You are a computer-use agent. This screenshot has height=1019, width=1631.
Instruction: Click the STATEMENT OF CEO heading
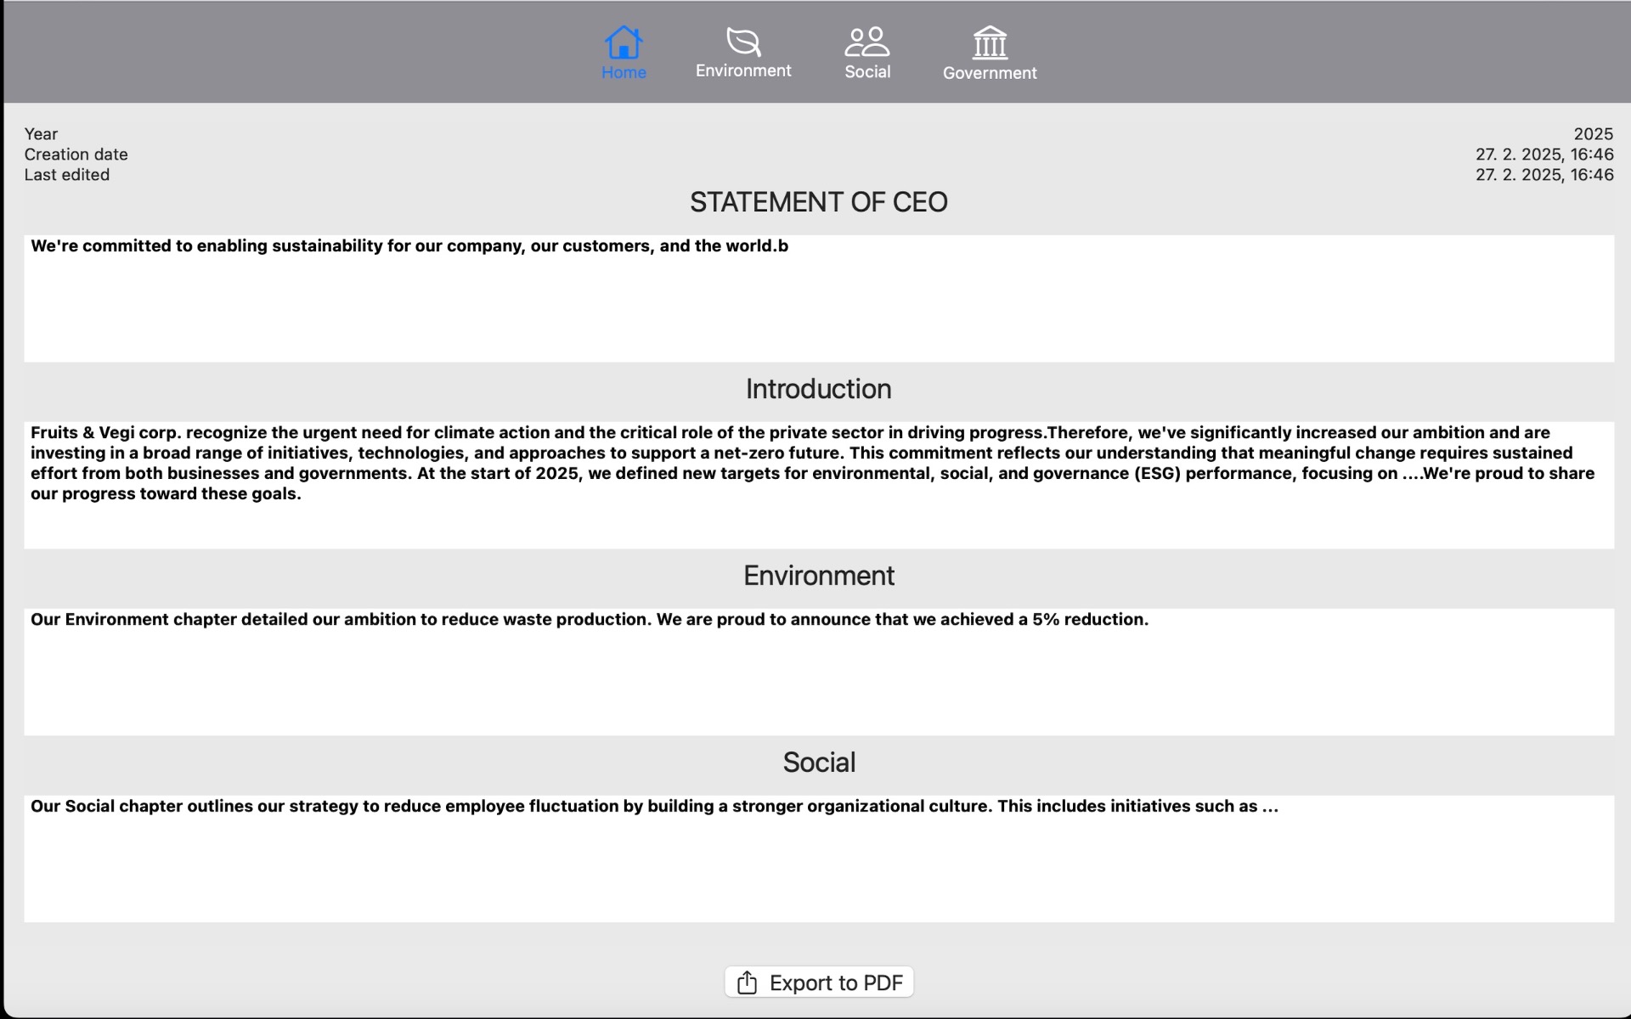point(818,202)
